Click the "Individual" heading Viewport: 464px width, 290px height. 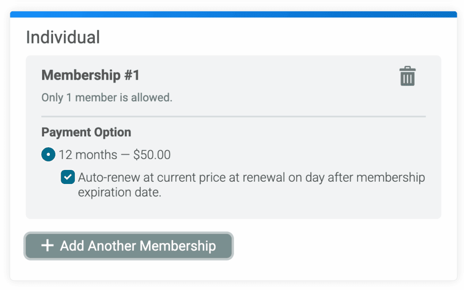pos(63,37)
